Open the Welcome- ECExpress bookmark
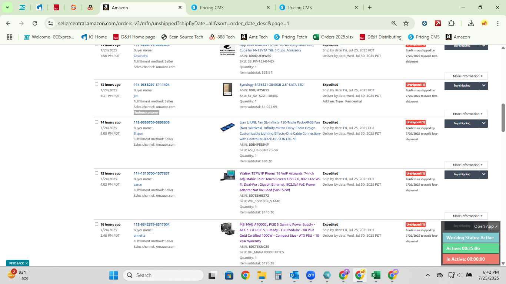 click(49, 37)
